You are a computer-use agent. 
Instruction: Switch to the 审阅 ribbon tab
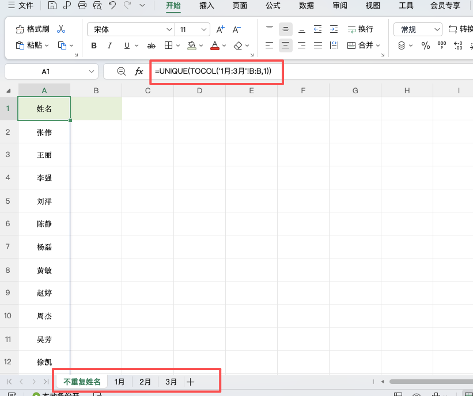(340, 5)
